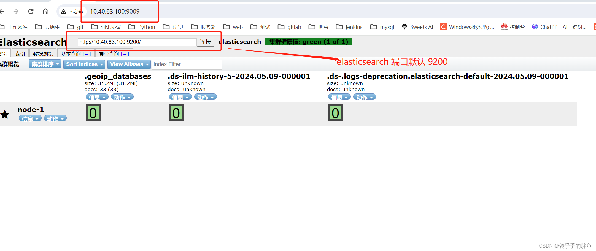Open the web bookmark folder
Viewport: 596px width, 251px height.
[233, 27]
